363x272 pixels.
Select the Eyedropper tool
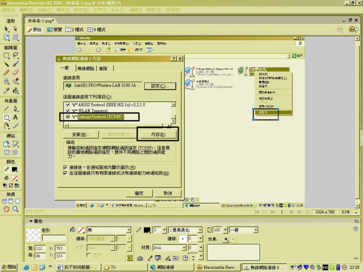click(x=6, y=90)
